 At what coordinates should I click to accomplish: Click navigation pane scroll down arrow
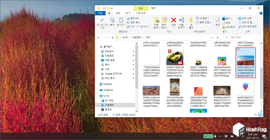point(137,111)
